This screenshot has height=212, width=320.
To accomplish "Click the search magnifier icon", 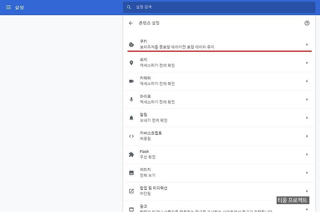I will coord(129,8).
